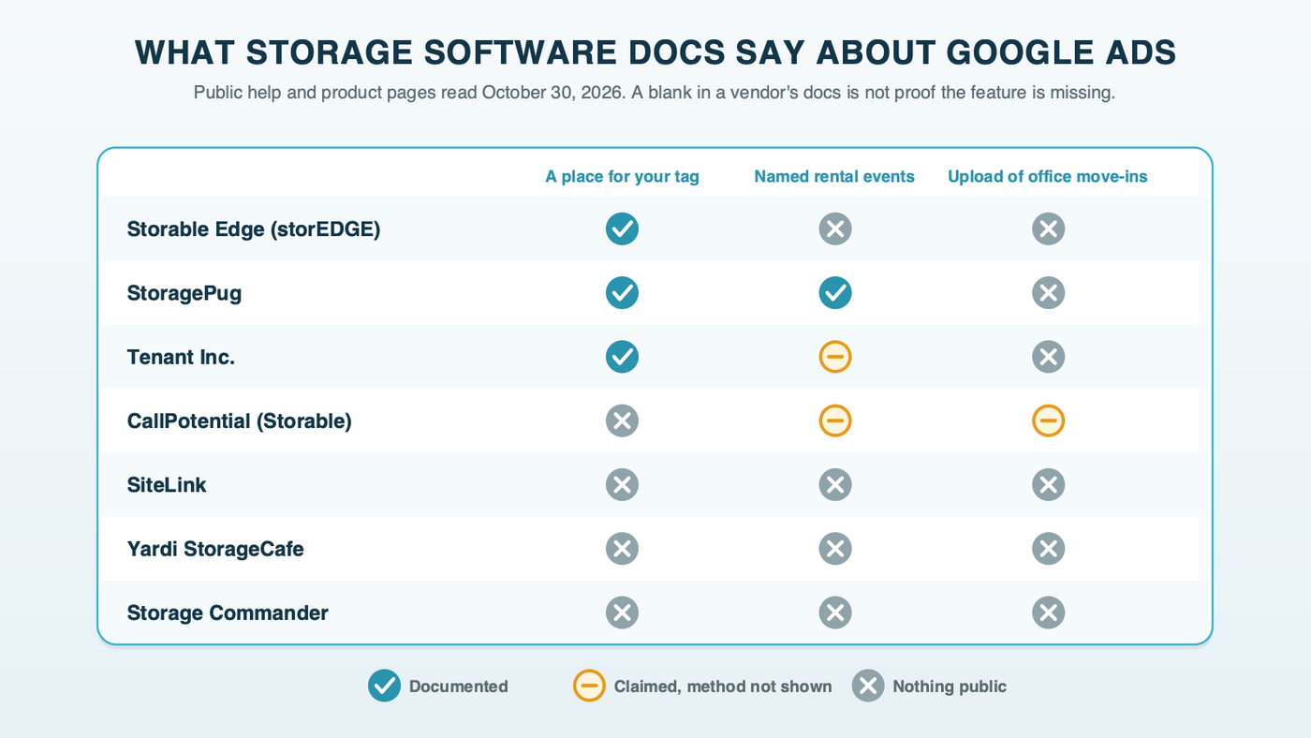This screenshot has width=1311, height=738.
Task: Click Storage Commander tag placement X icon
Action: 622,613
